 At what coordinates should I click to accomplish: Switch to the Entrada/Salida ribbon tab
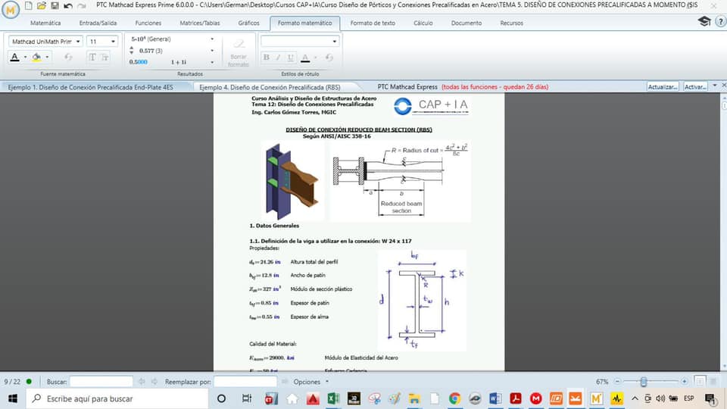click(98, 23)
